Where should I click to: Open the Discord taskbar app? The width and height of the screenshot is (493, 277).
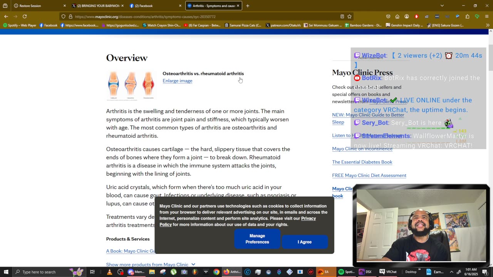pyautogui.click(x=137, y=272)
